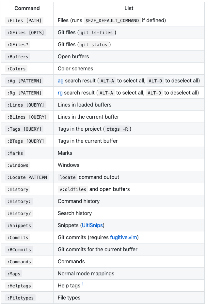Click the v:oldfiles inline code

tap(73, 189)
